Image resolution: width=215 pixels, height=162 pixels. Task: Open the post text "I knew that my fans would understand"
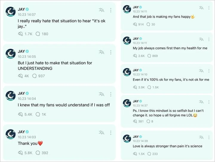click(64, 105)
